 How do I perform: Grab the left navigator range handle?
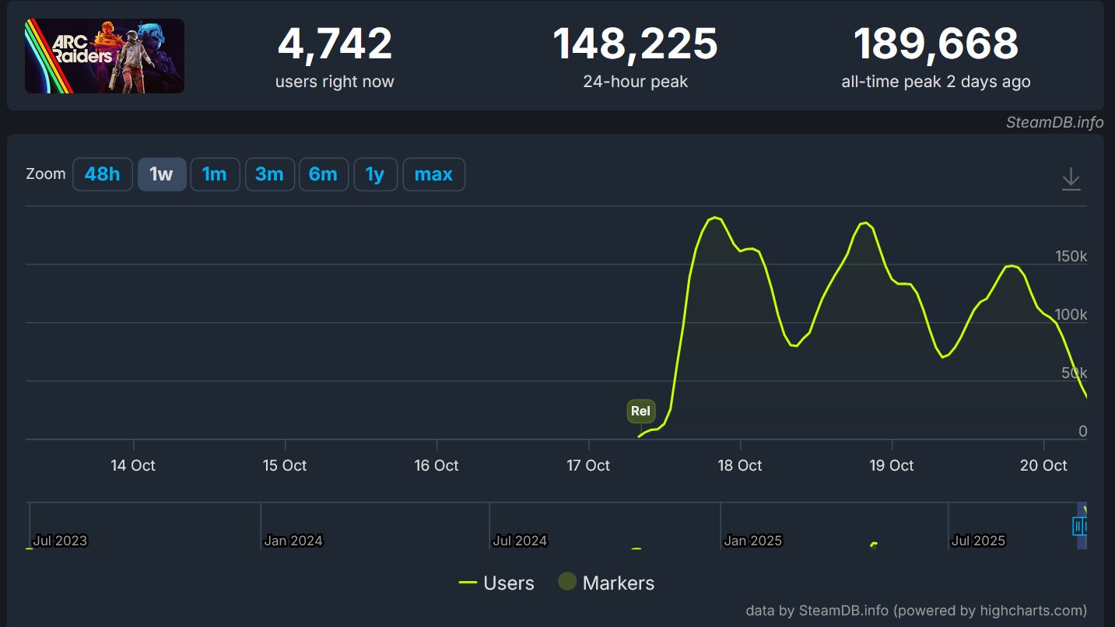click(1078, 527)
